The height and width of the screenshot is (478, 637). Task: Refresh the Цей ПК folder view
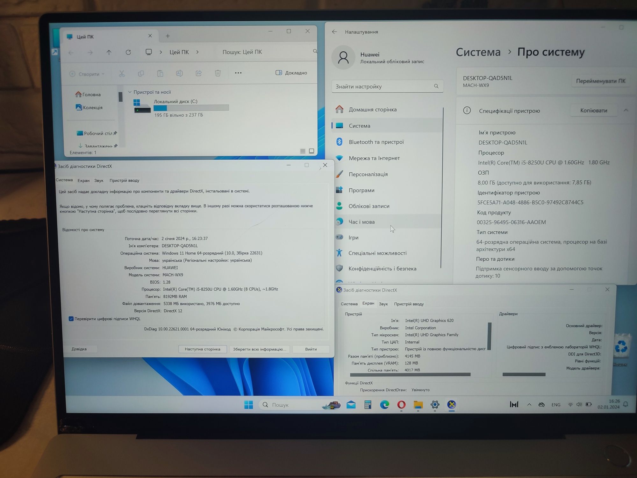click(x=128, y=52)
